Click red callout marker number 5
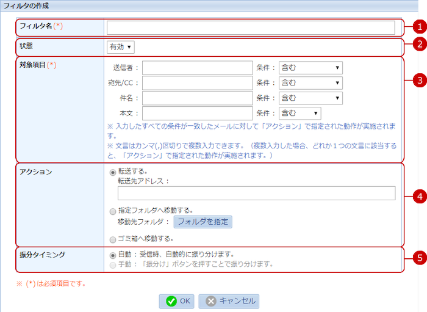Viewport: 427px width, 312px height. point(418,257)
